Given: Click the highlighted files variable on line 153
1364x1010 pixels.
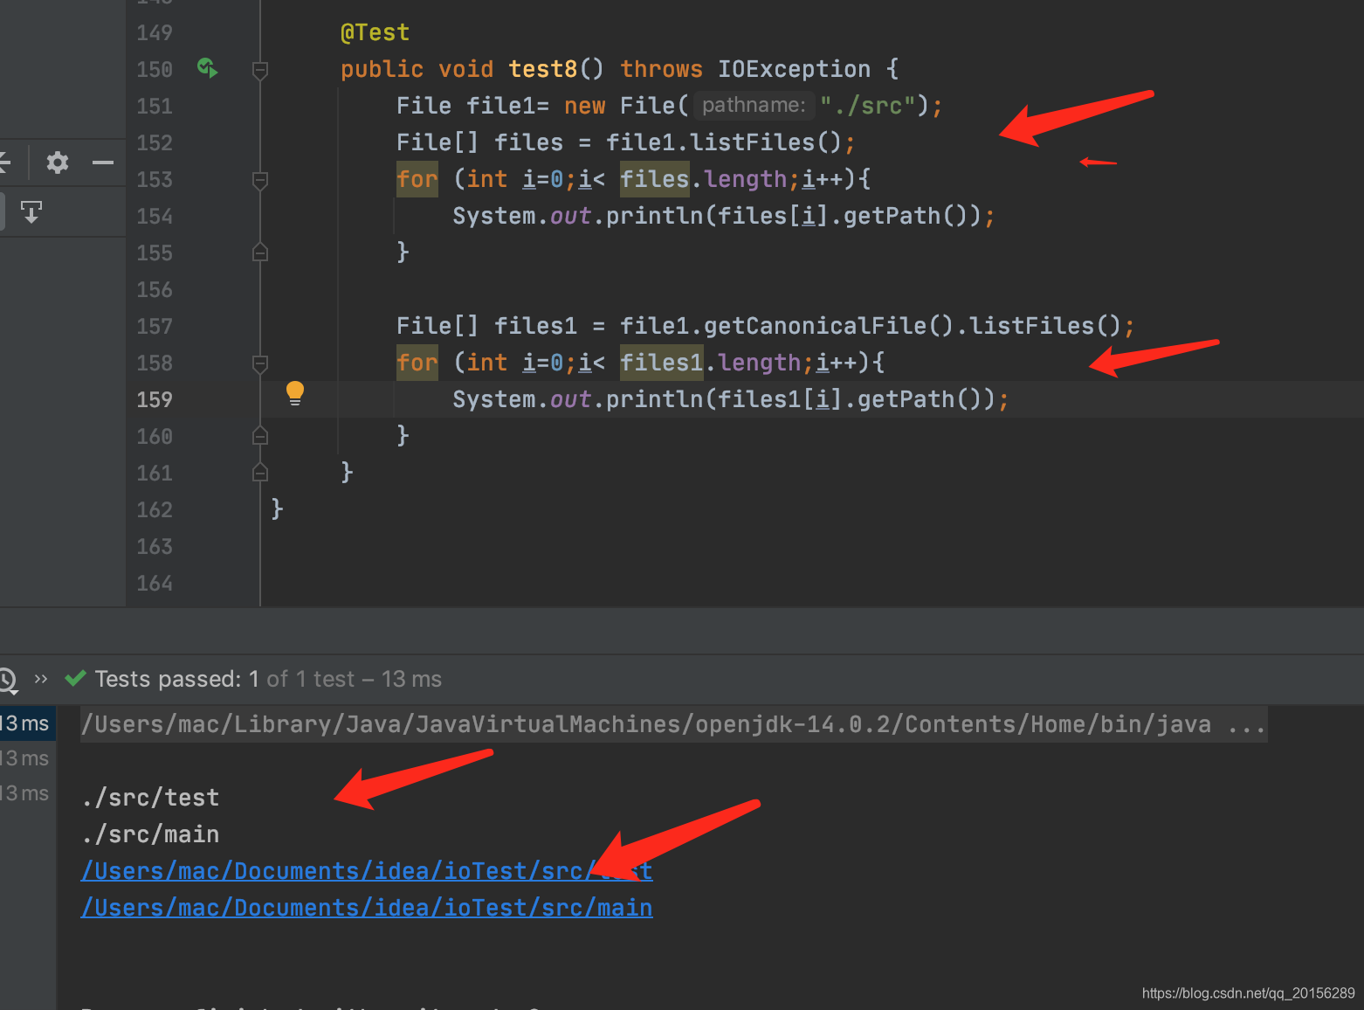Looking at the screenshot, I should [x=655, y=179].
